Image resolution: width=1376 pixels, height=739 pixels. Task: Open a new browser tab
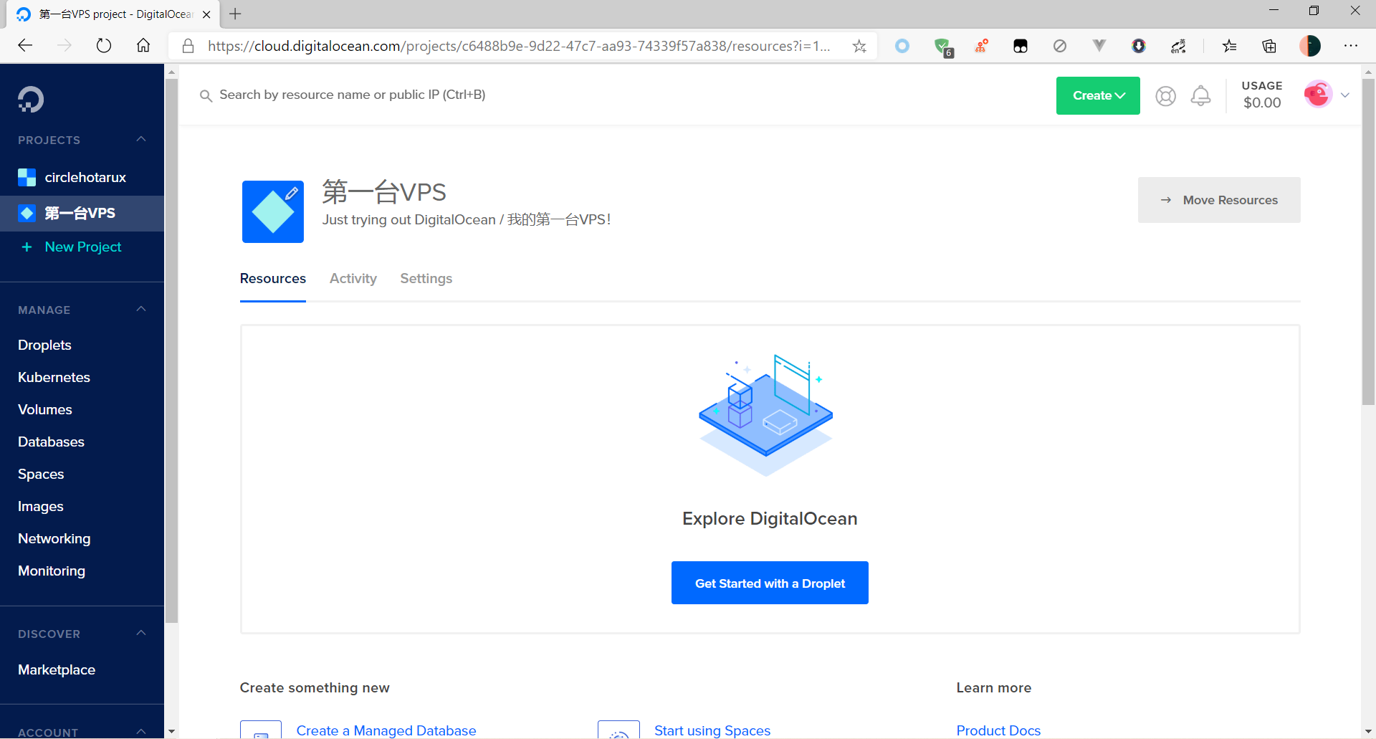click(235, 14)
